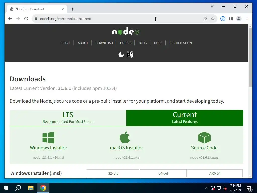This screenshot has width=257, height=193.
Task: Toggle dark mode moon icon
Action: pos(121,55)
